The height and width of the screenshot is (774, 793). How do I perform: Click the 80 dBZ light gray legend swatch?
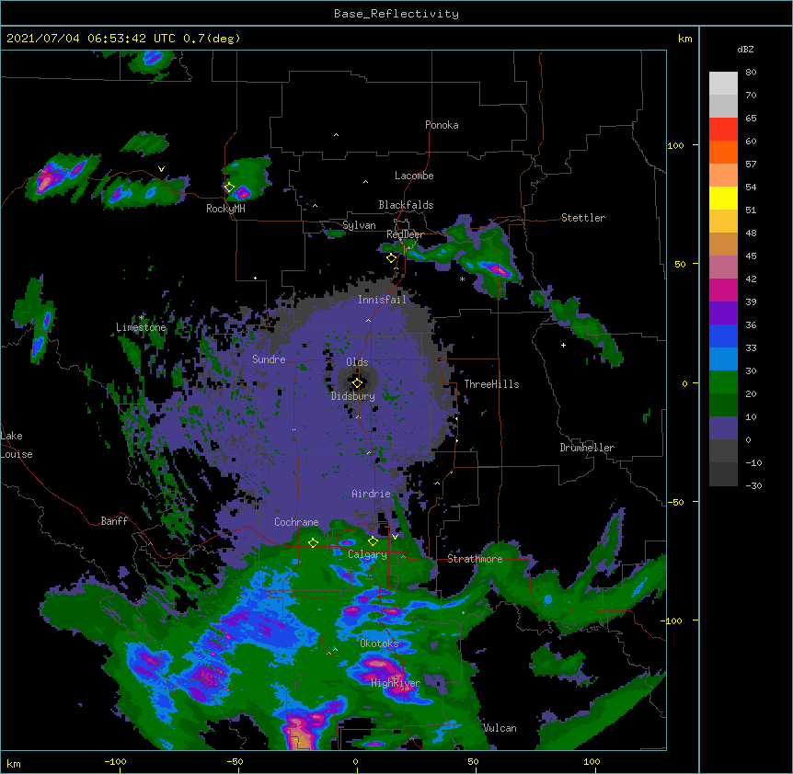tap(723, 84)
